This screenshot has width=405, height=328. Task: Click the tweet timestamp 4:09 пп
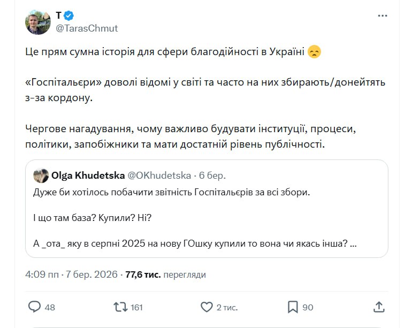pyautogui.click(x=43, y=274)
